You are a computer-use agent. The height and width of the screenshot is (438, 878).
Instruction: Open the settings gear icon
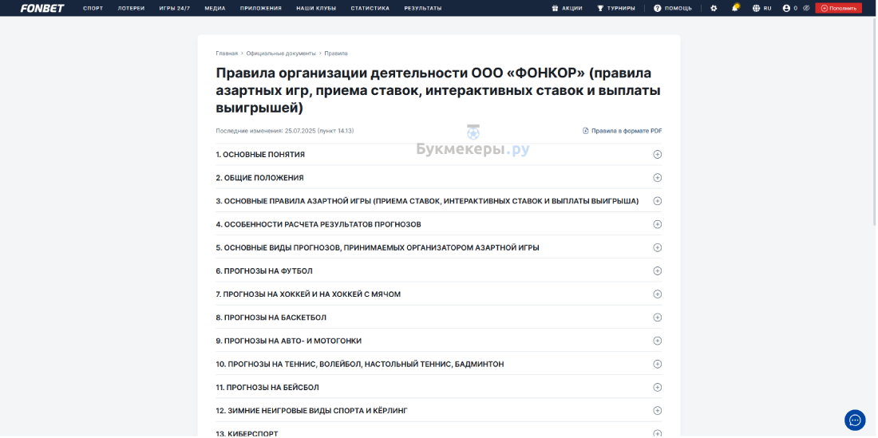714,9
